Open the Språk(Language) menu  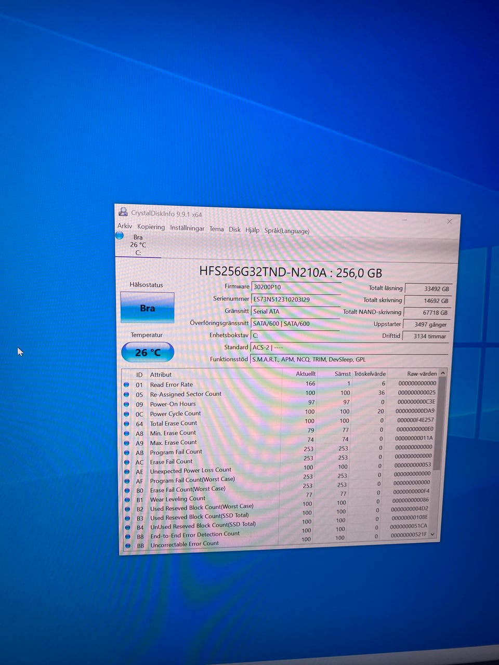[x=286, y=231]
